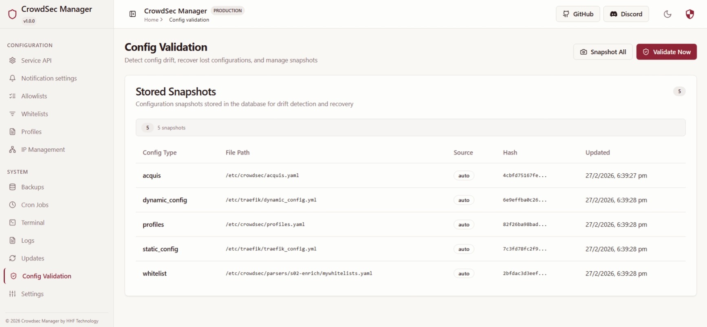Select the acquis config type cell
The image size is (707, 327).
(x=152, y=176)
